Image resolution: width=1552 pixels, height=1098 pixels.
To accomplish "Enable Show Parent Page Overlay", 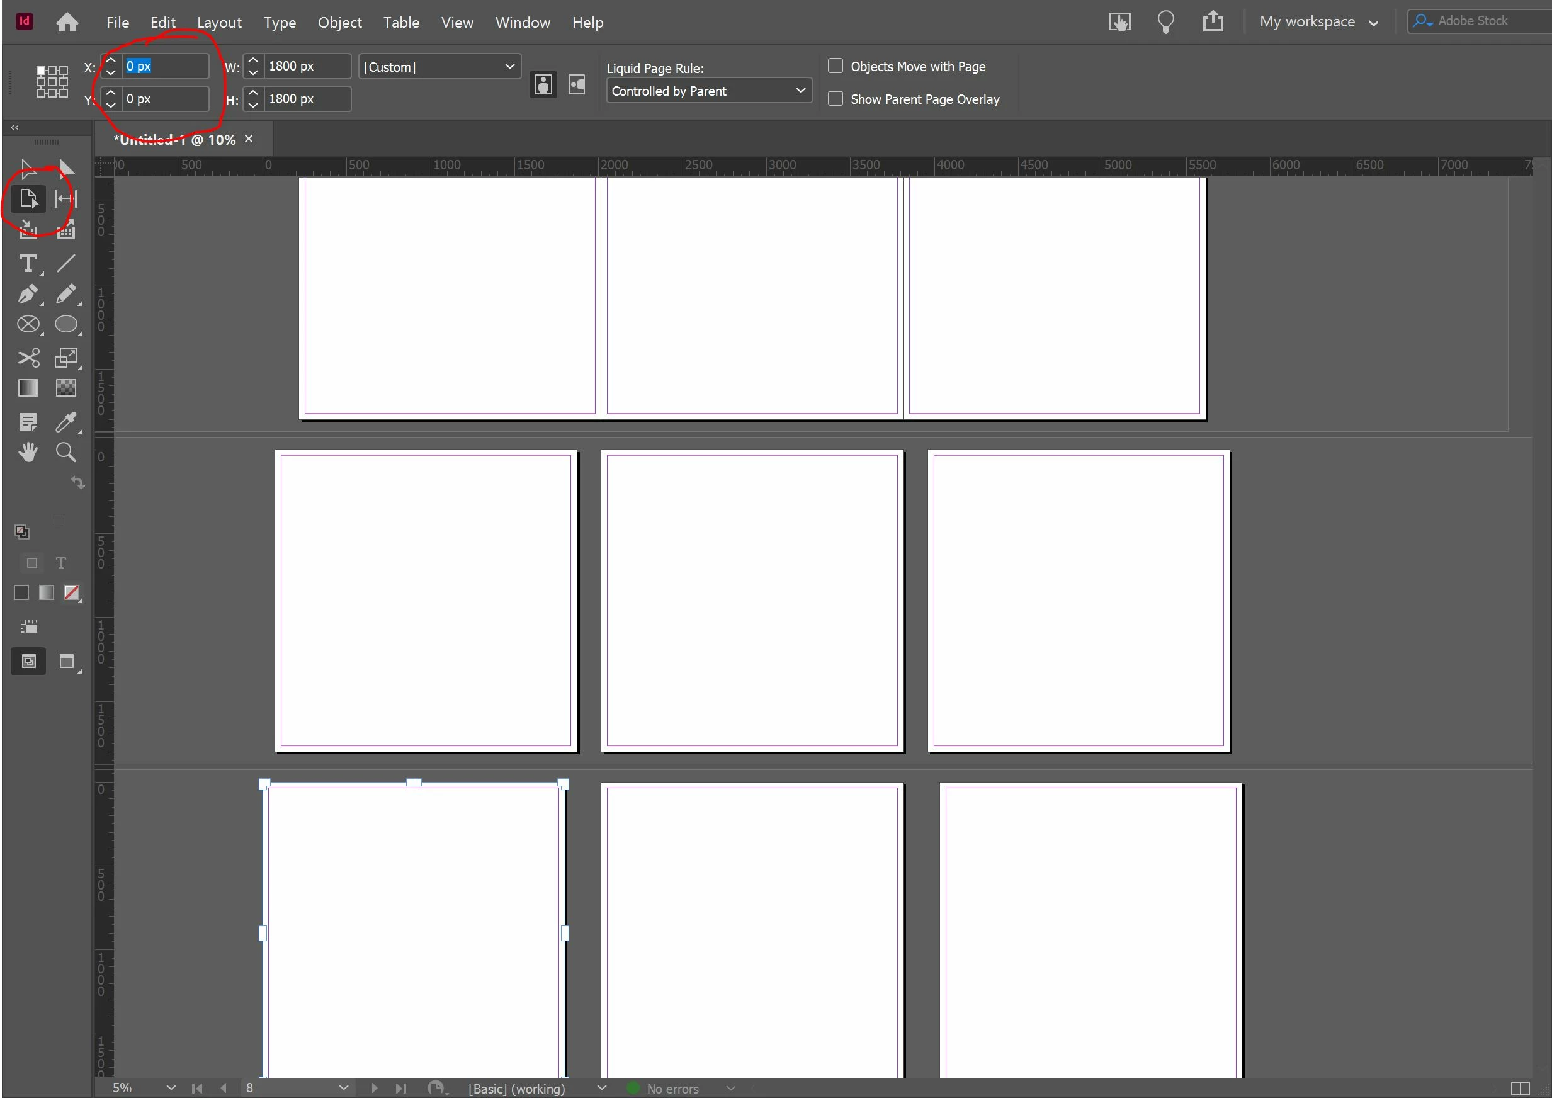I will tap(835, 99).
